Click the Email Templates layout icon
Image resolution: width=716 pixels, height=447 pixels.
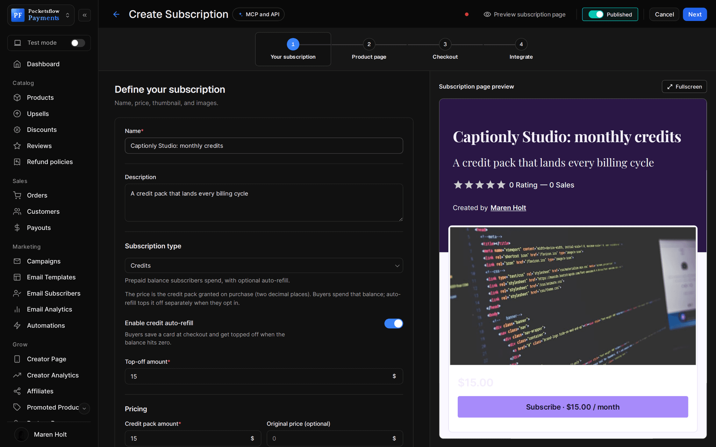(17, 277)
